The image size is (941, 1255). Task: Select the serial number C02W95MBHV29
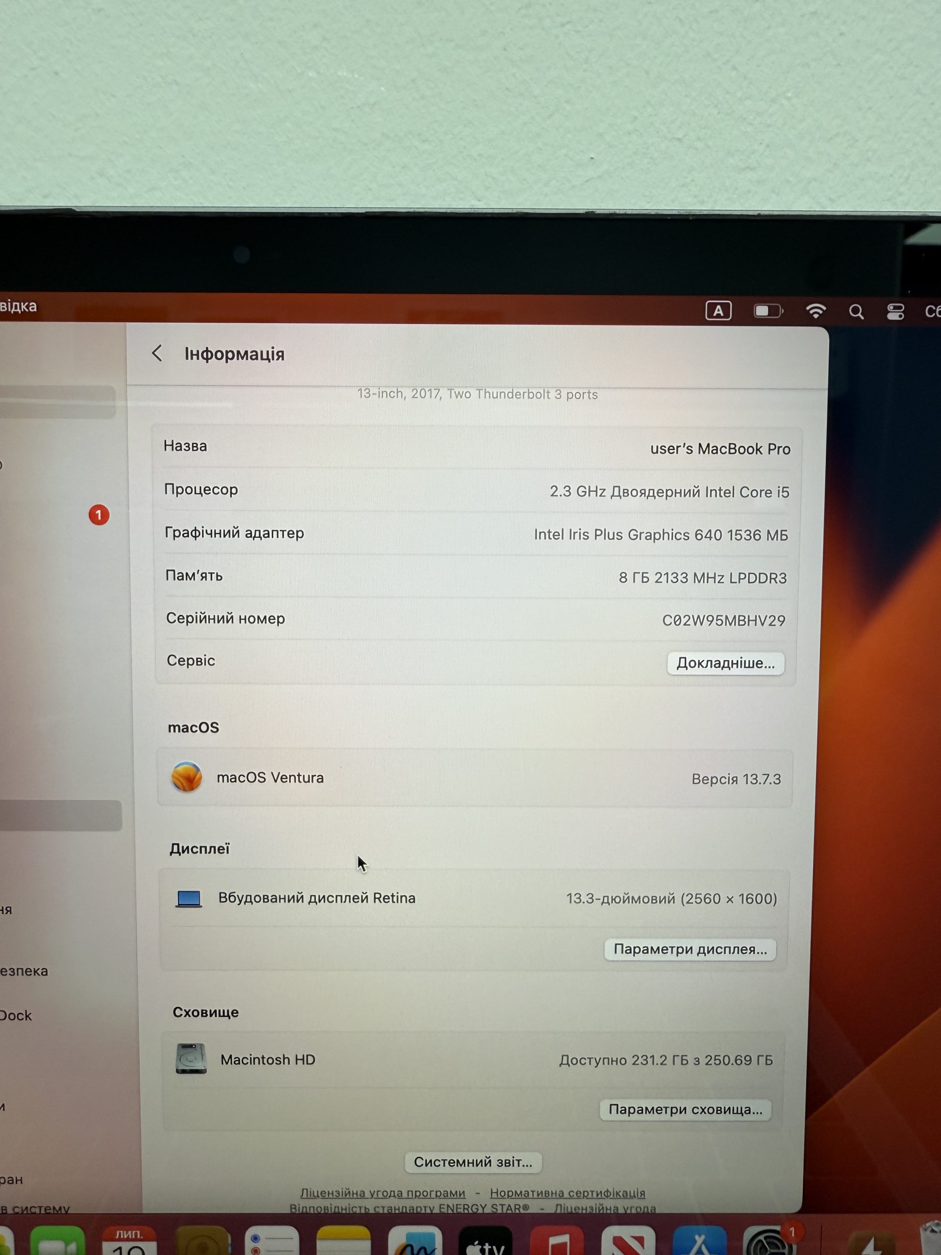click(x=724, y=621)
